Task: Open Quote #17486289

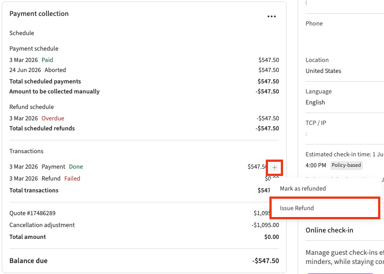Action: coord(32,213)
